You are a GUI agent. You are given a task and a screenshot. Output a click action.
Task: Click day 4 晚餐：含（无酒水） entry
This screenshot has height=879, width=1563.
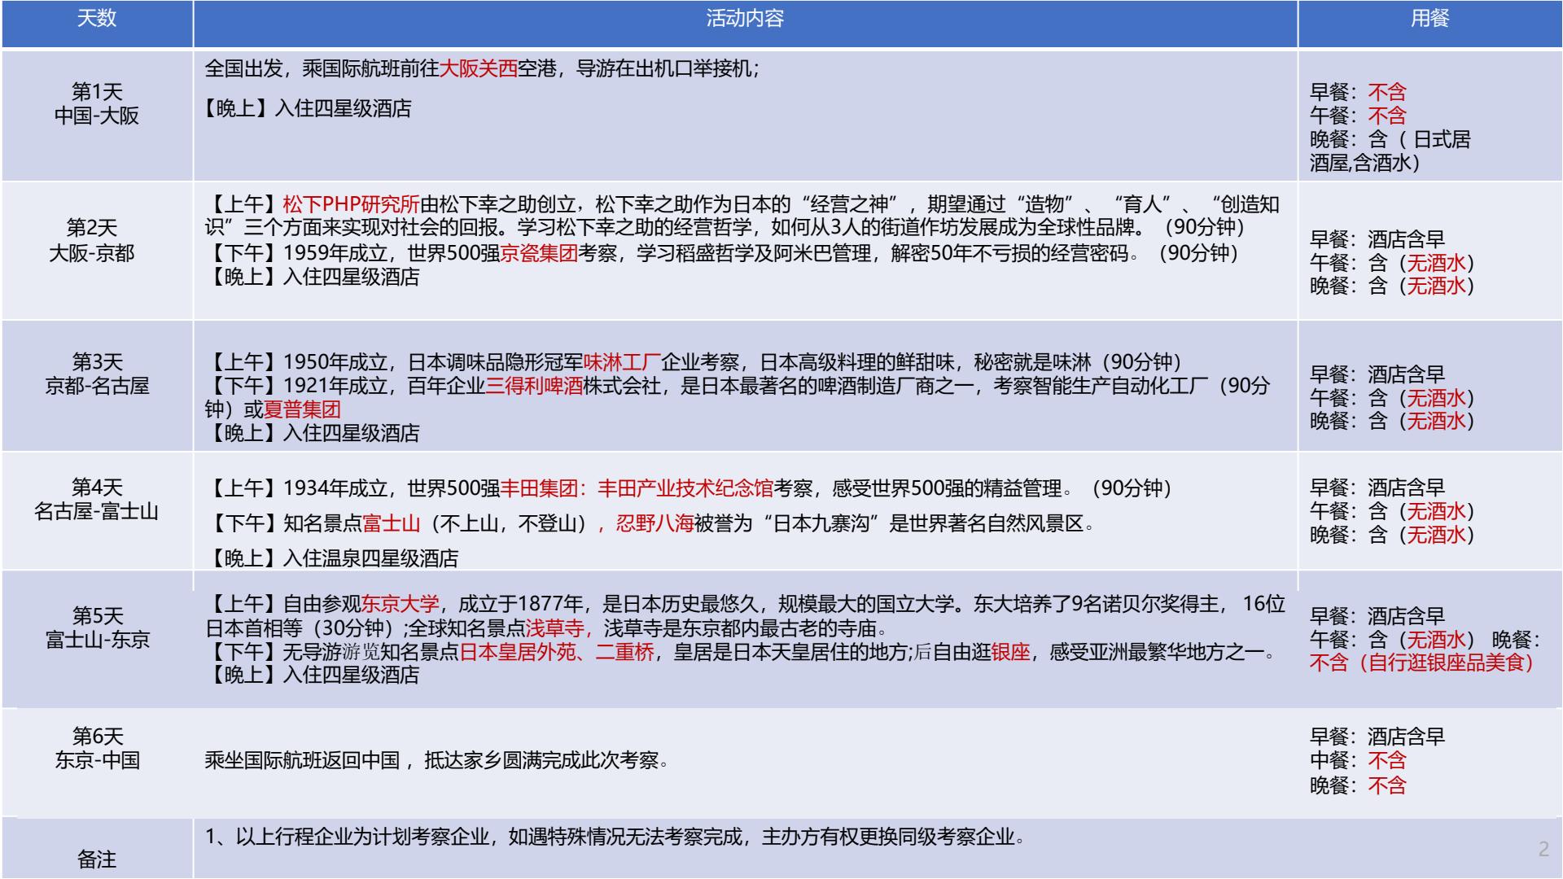coord(1392,534)
